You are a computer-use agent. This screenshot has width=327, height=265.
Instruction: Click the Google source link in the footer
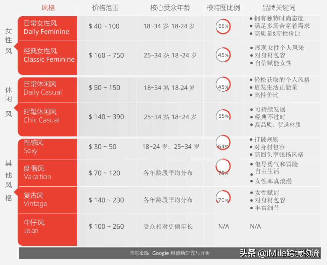[160, 253]
